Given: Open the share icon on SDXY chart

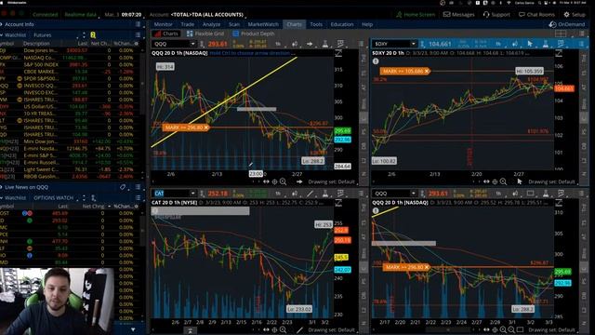Looking at the screenshot, I should [514, 44].
